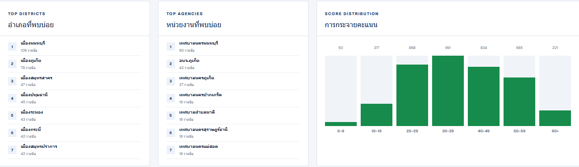Image resolution: width=579 pixels, height=167 pixels.
Task: Open the เทศบาลนครแม่สอด agency entry
Action: pyautogui.click(x=233, y=150)
